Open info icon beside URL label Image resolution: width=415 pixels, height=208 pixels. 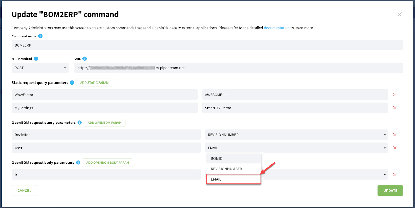(x=85, y=59)
